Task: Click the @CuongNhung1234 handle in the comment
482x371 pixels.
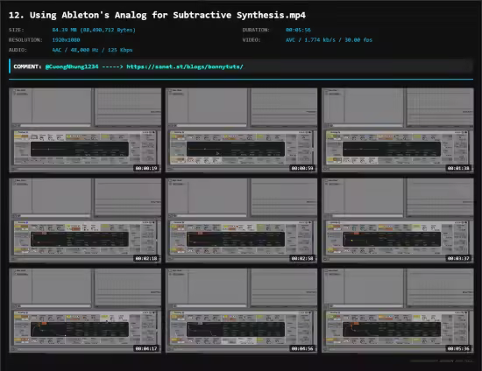Action: 72,66
